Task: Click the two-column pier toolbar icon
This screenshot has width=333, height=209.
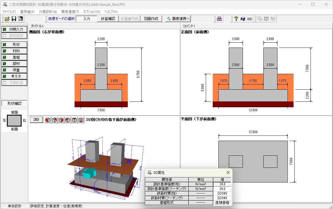Action: [266, 19]
